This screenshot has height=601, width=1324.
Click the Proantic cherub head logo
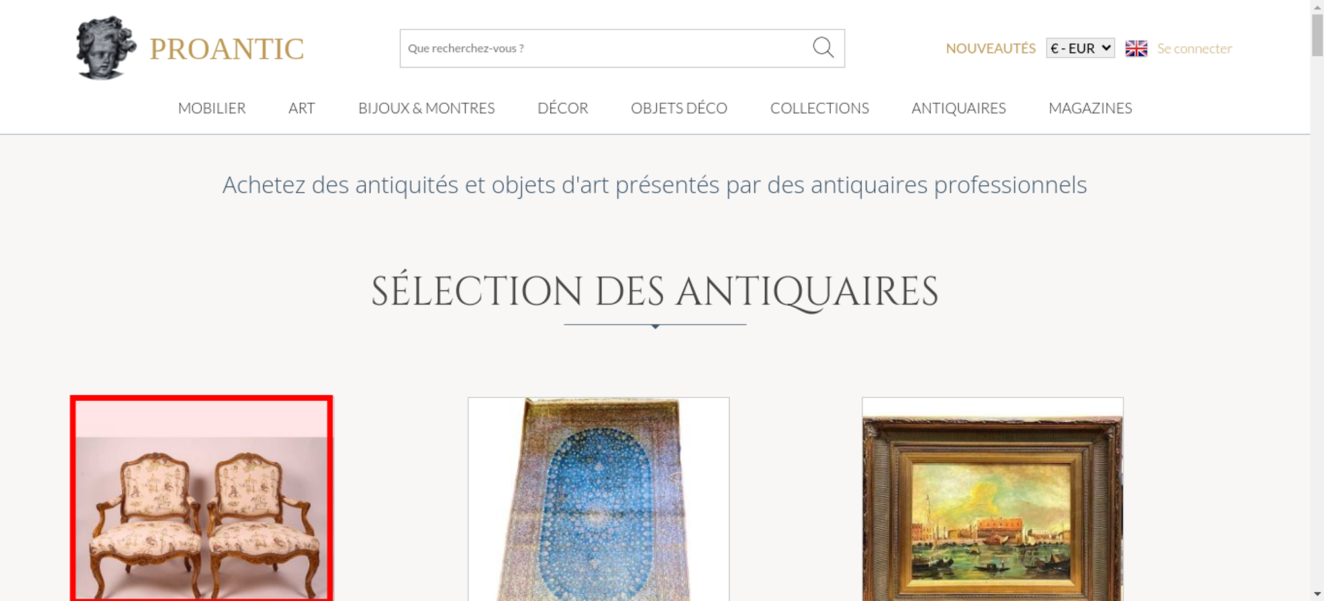(106, 48)
